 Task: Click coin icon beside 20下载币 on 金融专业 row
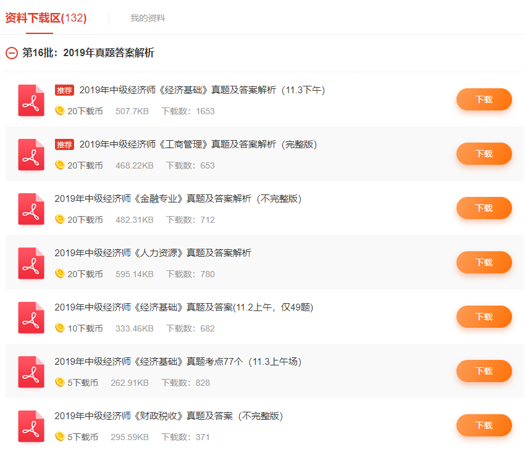pos(60,219)
